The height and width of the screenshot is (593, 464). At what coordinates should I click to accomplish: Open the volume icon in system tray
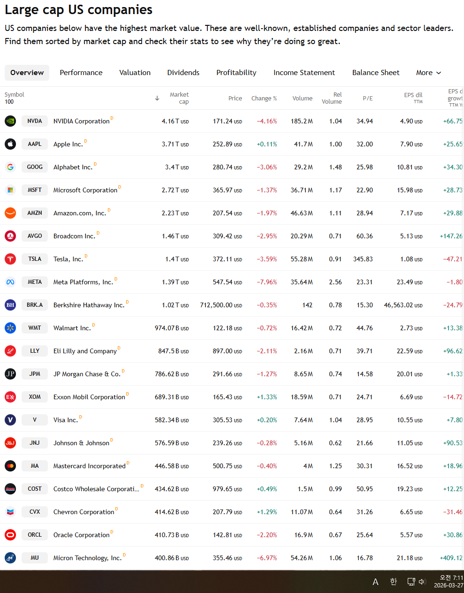[x=422, y=582]
